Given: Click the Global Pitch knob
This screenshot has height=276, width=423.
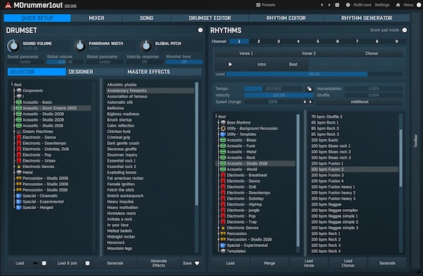Looking at the screenshot, I should (x=146, y=46).
